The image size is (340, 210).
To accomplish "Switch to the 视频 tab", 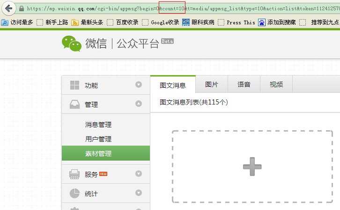I will pos(276,84).
